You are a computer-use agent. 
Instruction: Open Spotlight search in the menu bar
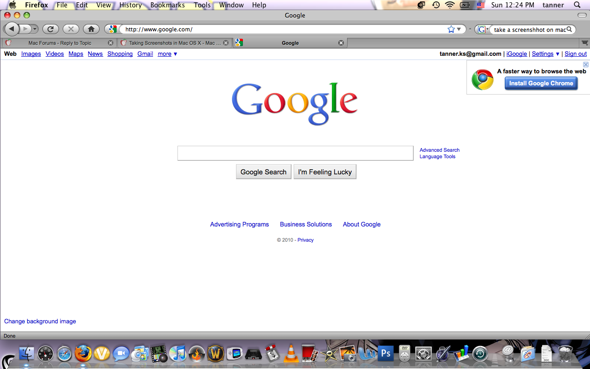[x=577, y=5]
